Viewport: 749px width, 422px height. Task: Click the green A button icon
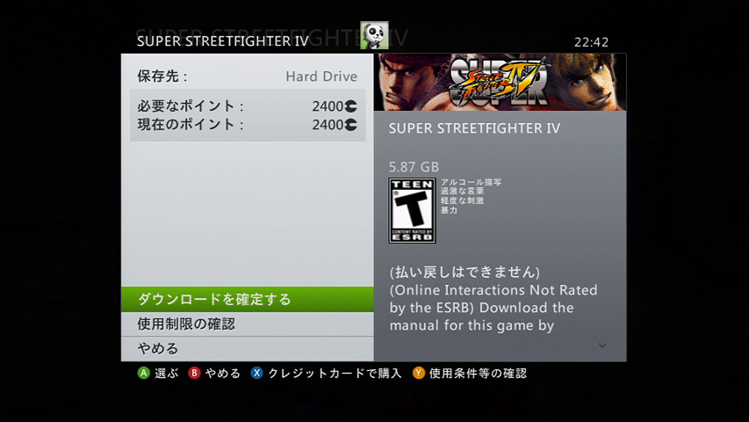pos(143,373)
